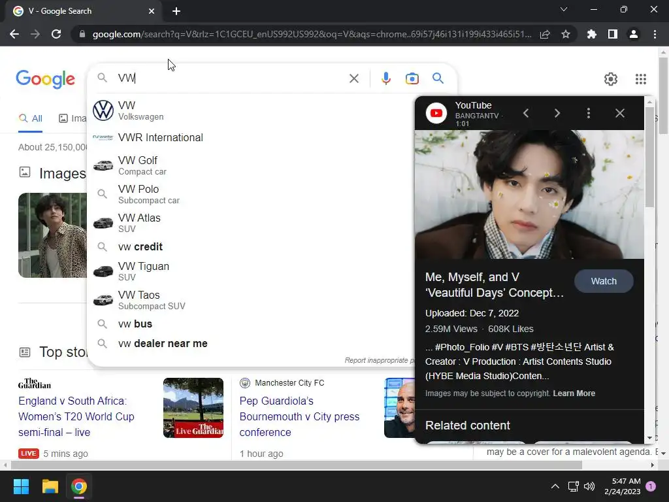Search by image with the camera icon
Screen dimensions: 669x502
point(412,78)
